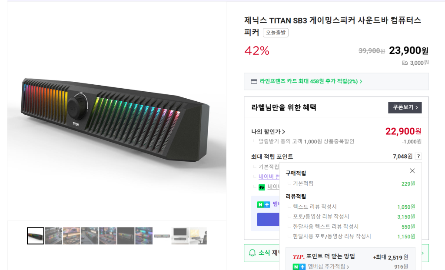Select the last product thumbnail
This screenshot has height=270, width=445.
(198, 236)
